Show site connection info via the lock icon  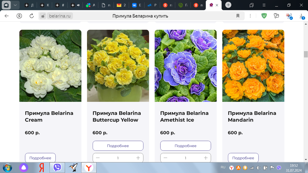click(43, 16)
